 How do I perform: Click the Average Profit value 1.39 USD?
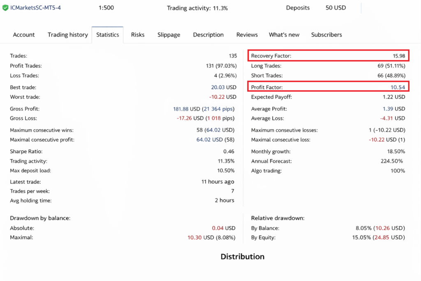393,109
